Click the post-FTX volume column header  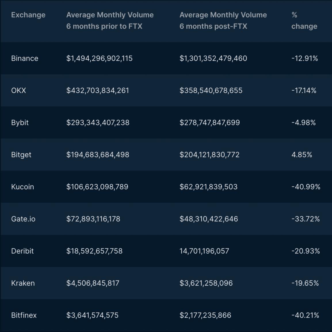coord(223,21)
